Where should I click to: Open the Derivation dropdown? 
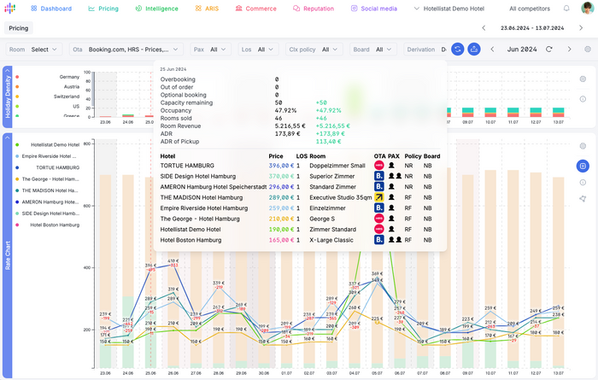pyautogui.click(x=425, y=50)
